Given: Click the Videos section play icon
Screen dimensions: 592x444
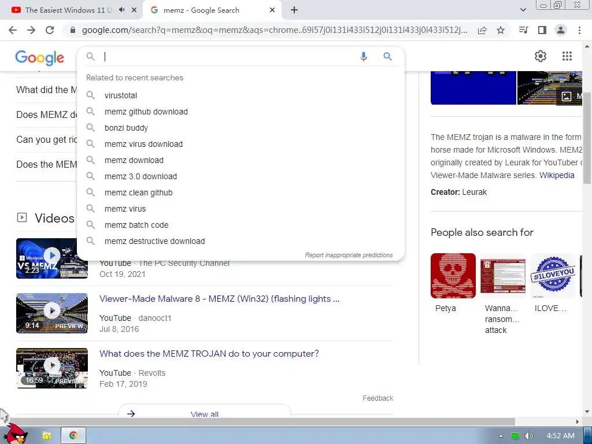Looking at the screenshot, I should (x=22, y=217).
